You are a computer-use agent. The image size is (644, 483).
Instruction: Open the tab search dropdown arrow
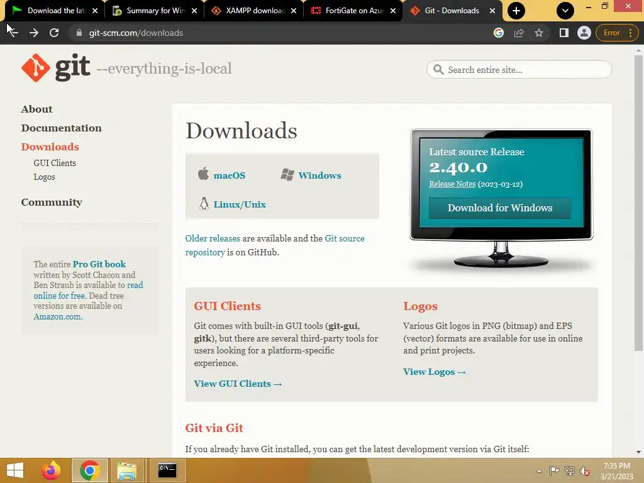tap(565, 11)
